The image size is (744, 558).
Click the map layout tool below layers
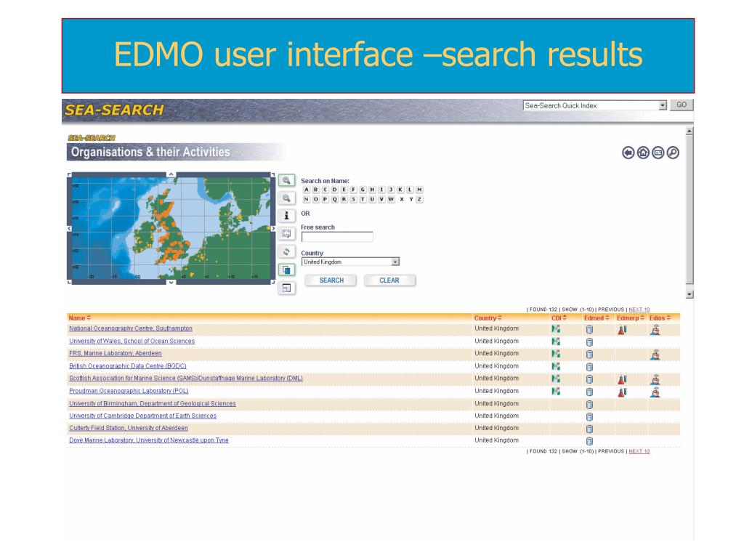click(x=286, y=288)
